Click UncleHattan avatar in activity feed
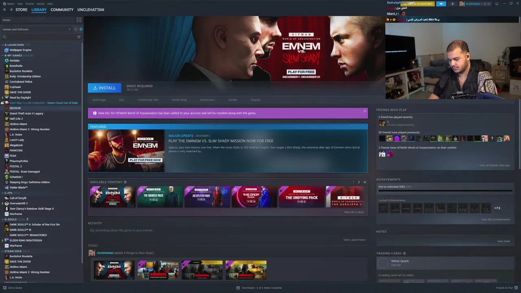Viewport: 521px width, 293px height. [x=92, y=253]
